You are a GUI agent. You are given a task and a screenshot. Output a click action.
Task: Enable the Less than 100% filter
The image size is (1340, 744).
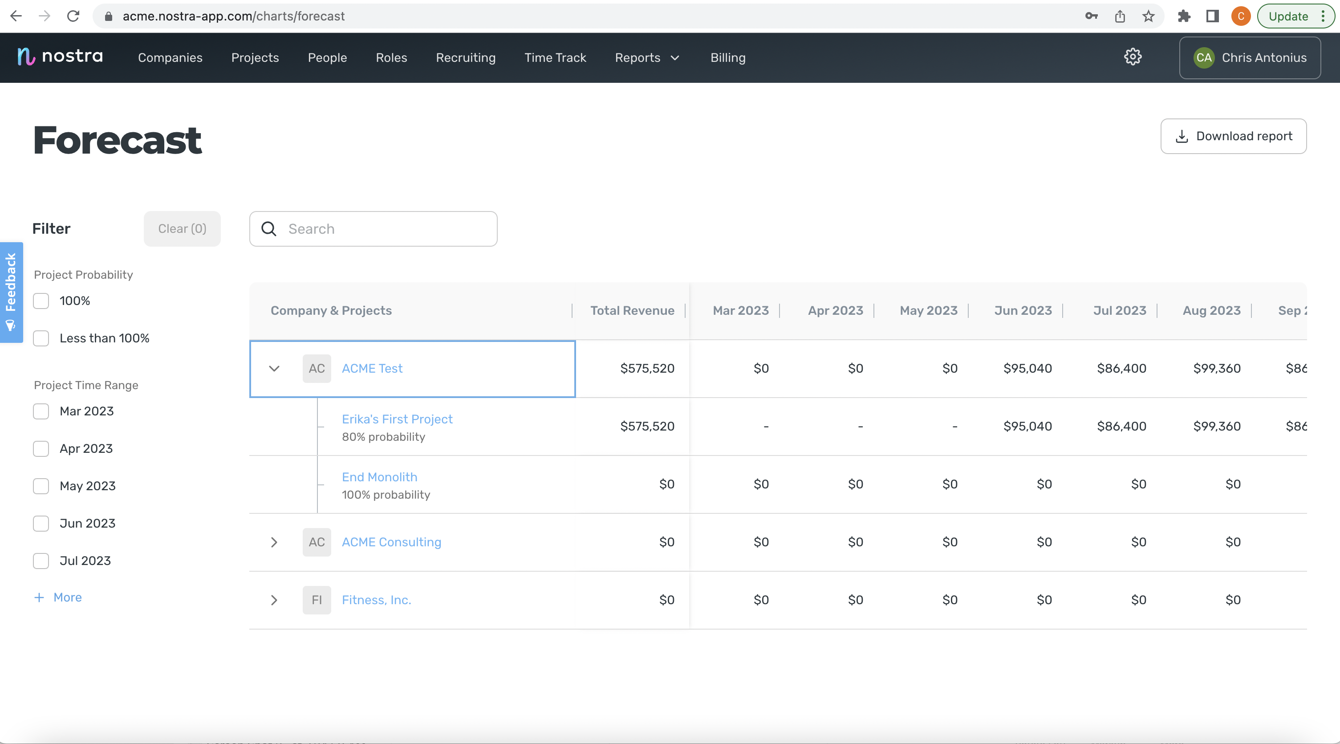[41, 338]
